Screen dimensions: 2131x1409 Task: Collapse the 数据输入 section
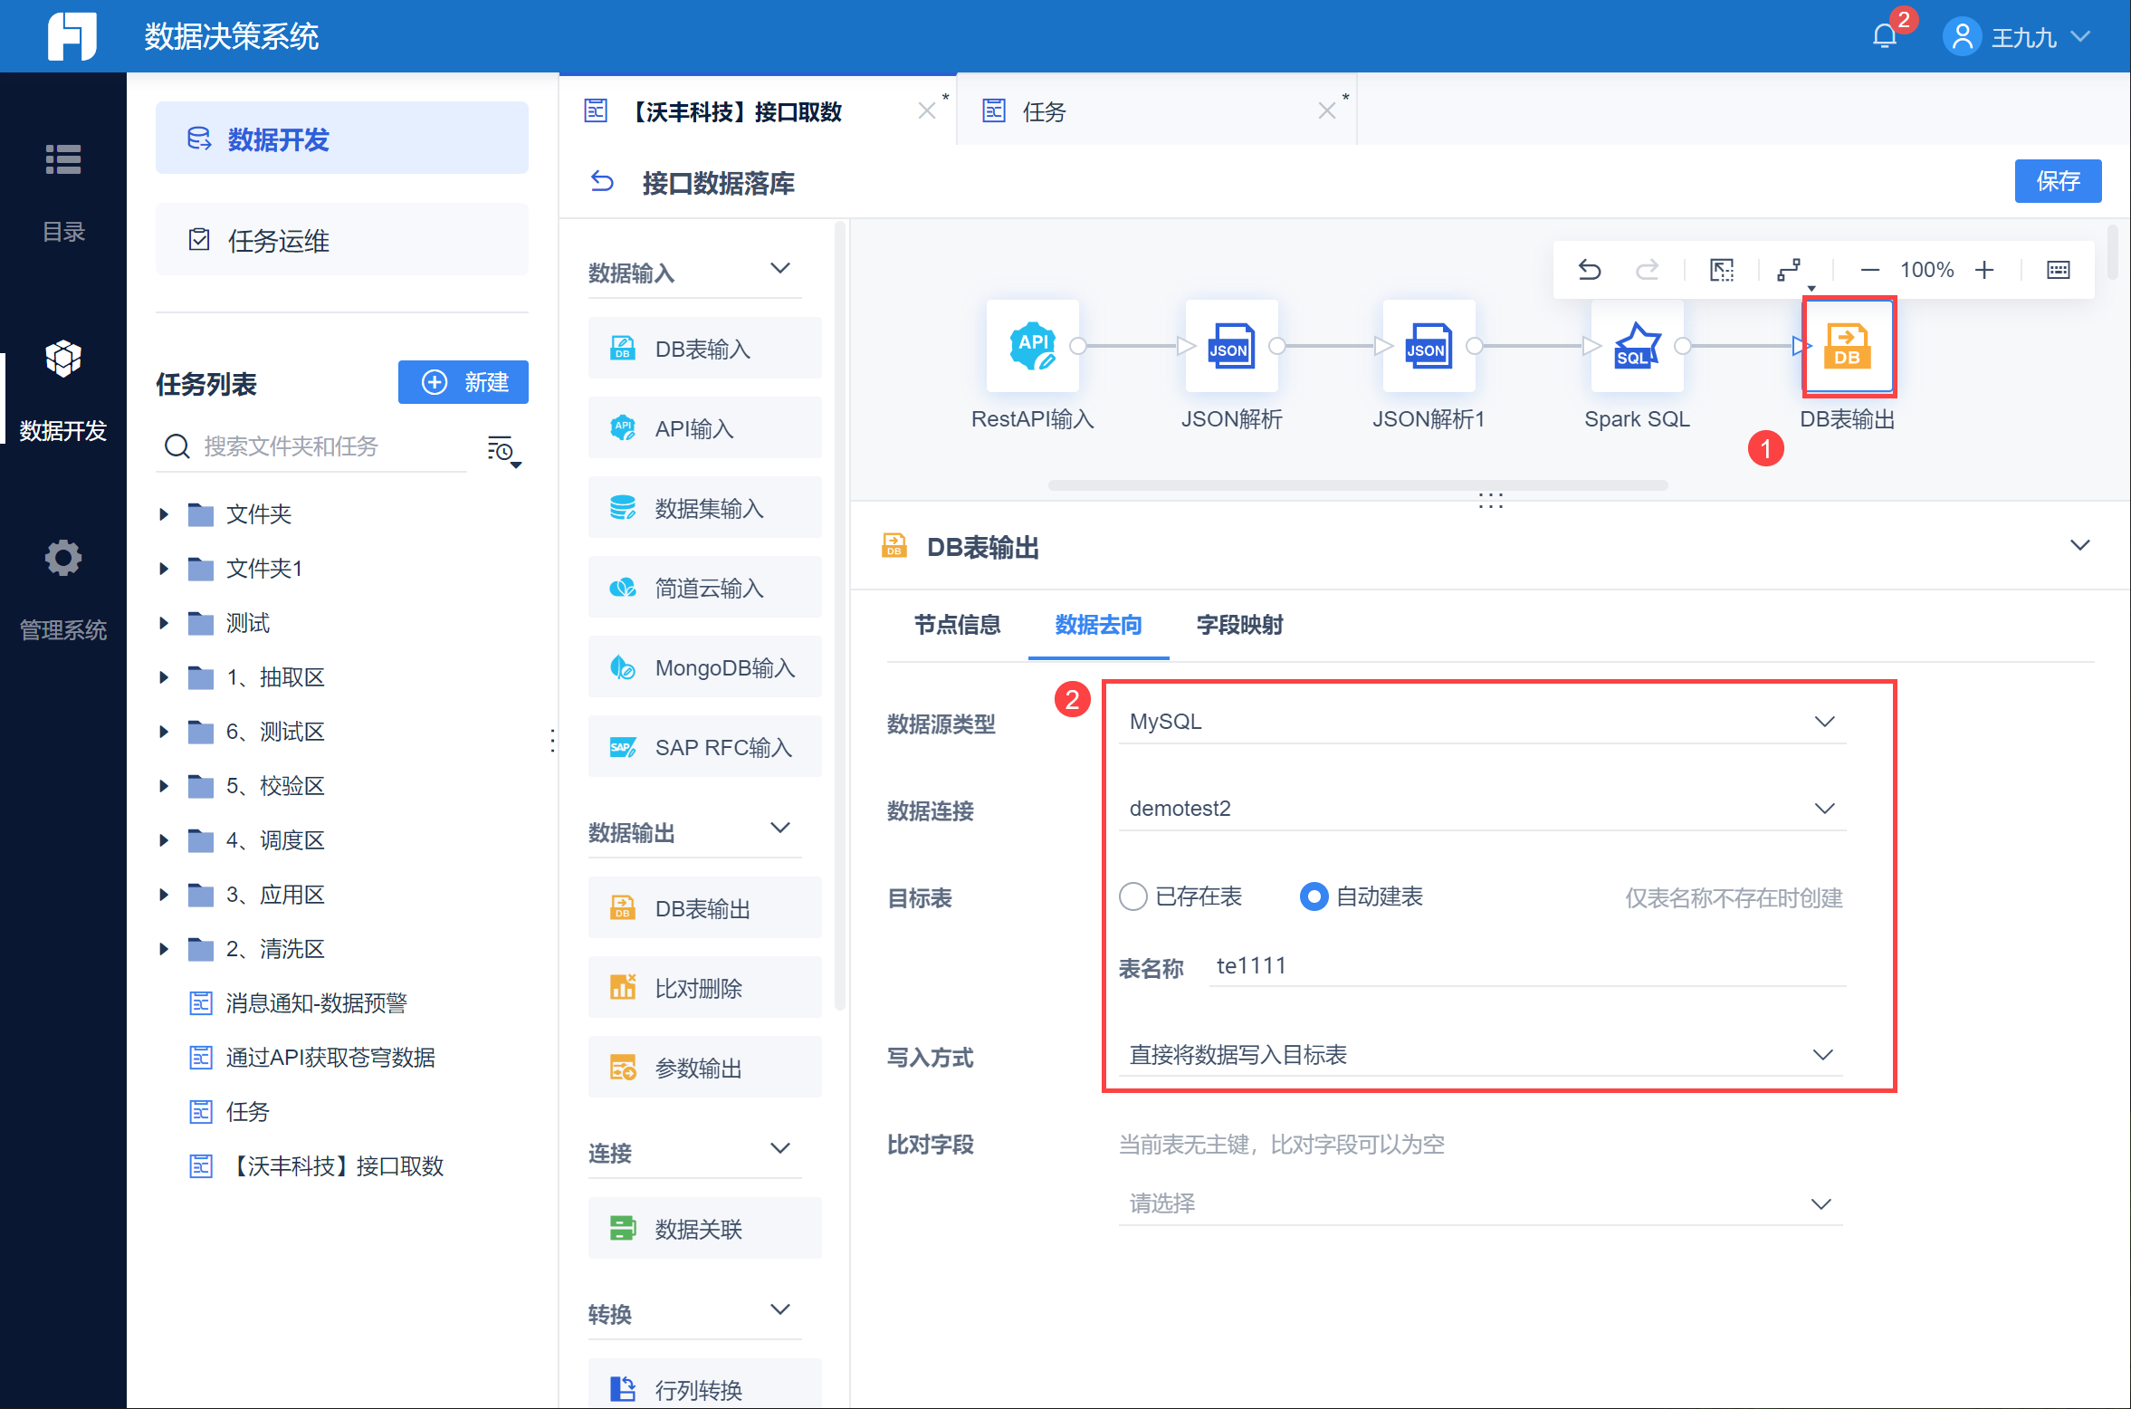pos(779,269)
